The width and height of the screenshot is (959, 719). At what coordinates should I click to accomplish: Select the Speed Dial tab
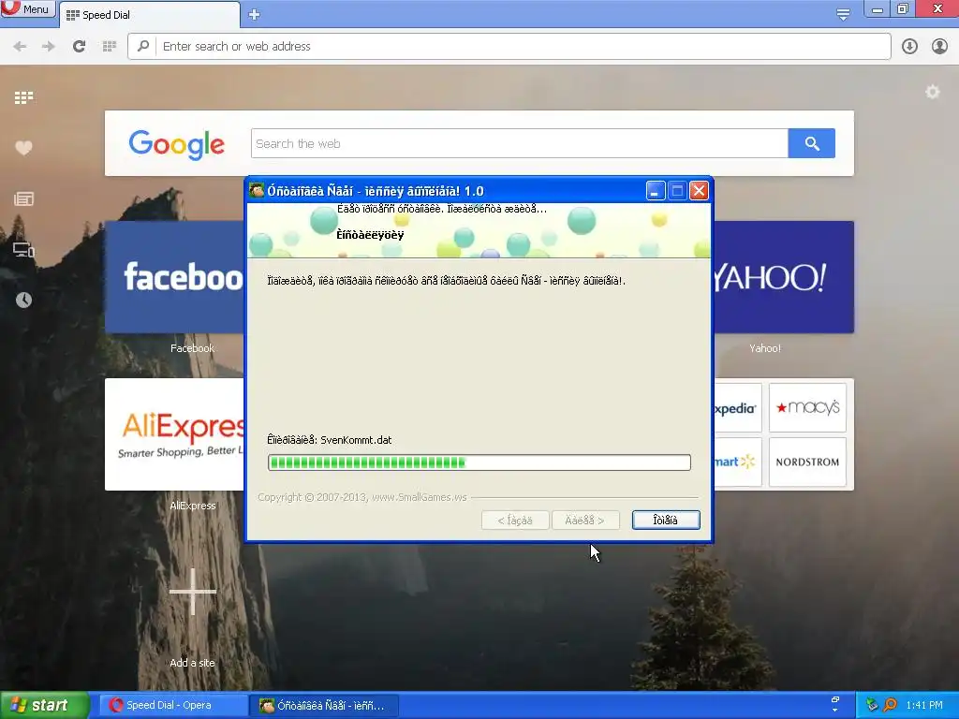pos(150,15)
